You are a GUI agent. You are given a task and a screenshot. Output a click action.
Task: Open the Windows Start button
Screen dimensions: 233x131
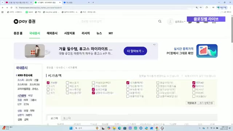[71, 128]
